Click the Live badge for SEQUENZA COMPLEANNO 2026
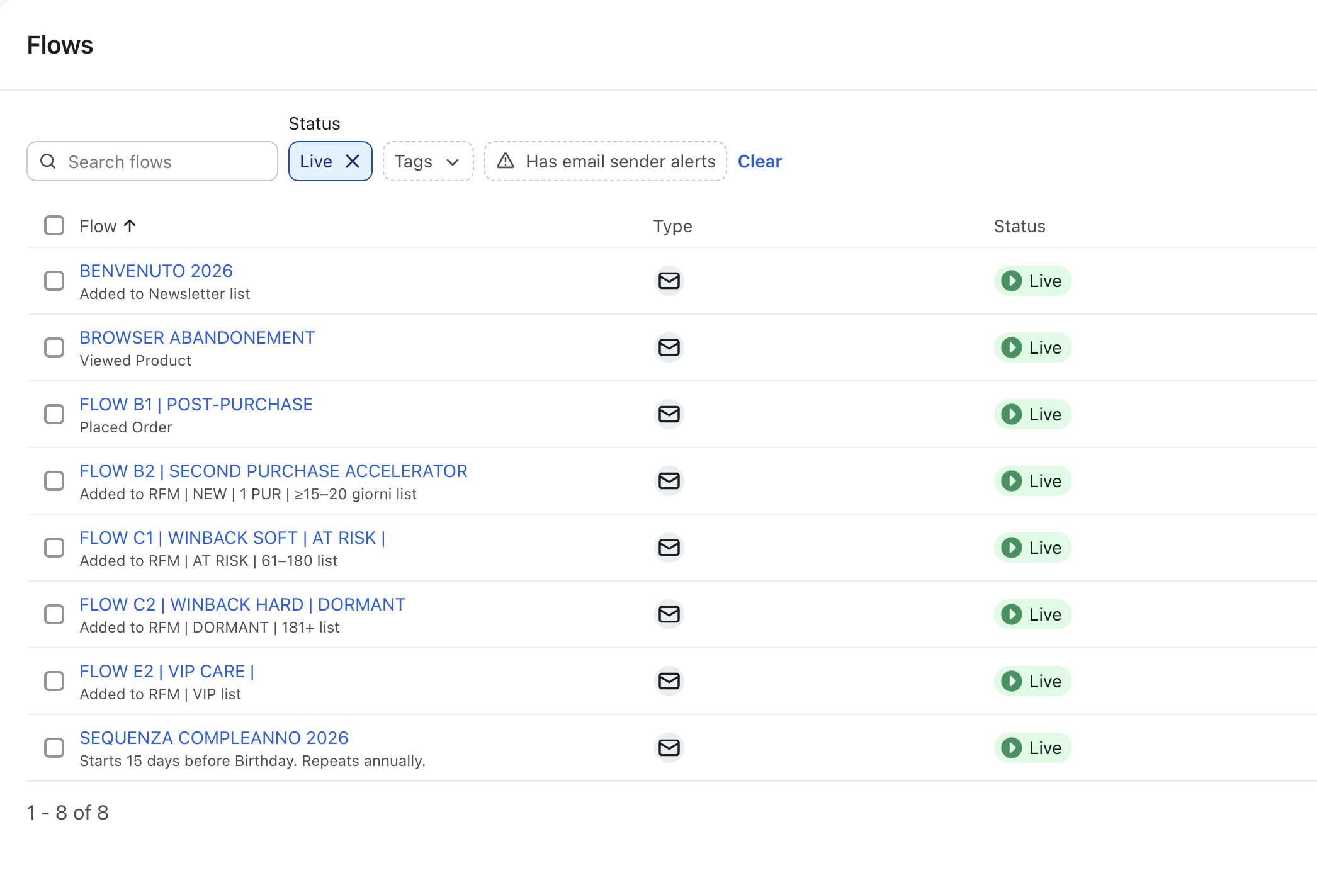The image size is (1317, 890). (x=1032, y=748)
